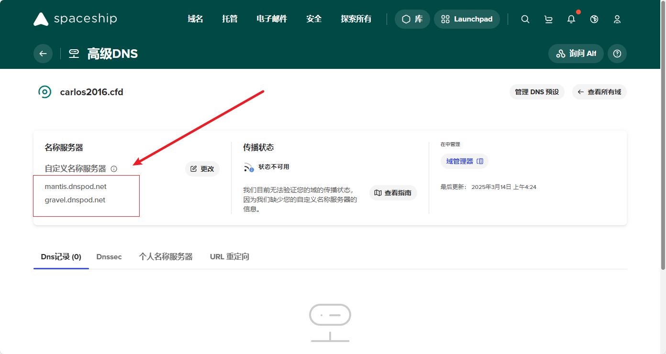Open the 安全 menu item
Viewport: 666px width, 354px height.
click(x=314, y=19)
